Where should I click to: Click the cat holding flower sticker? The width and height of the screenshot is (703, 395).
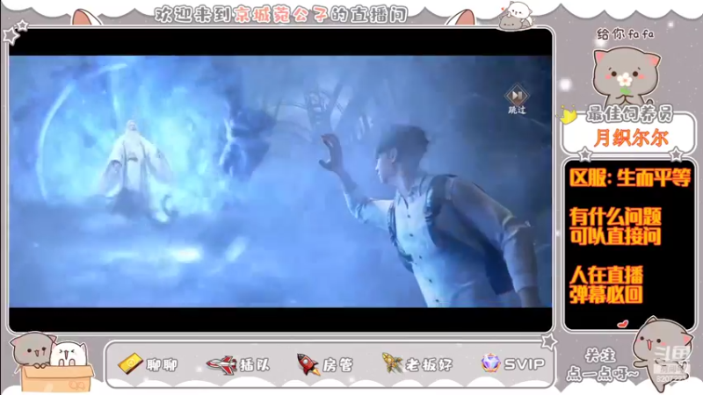tap(626, 77)
